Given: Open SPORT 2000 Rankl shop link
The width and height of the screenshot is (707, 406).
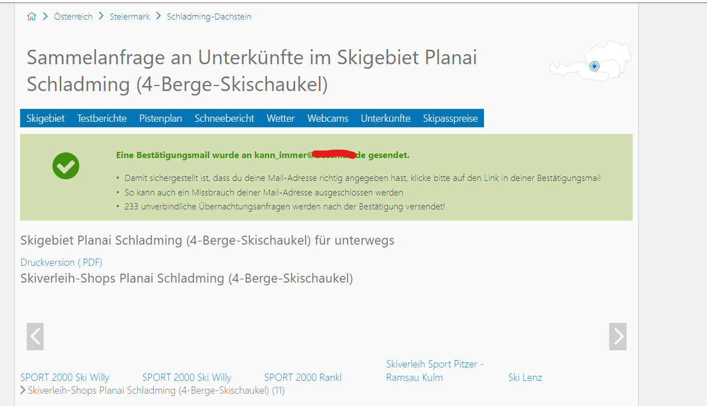Looking at the screenshot, I should pos(303,378).
